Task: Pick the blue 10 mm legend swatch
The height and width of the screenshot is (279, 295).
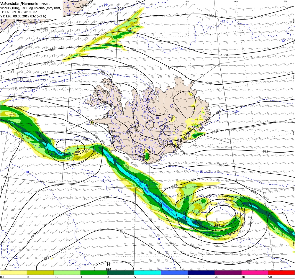Action: point(174,273)
